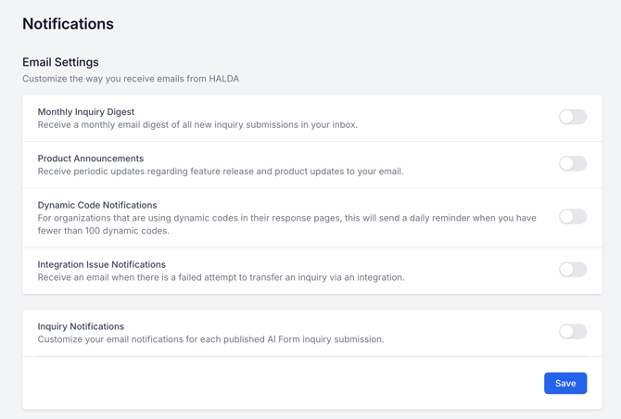Viewport: 621px width, 419px height.
Task: Click the Monthly Inquiry Digest label
Action: [x=86, y=112]
